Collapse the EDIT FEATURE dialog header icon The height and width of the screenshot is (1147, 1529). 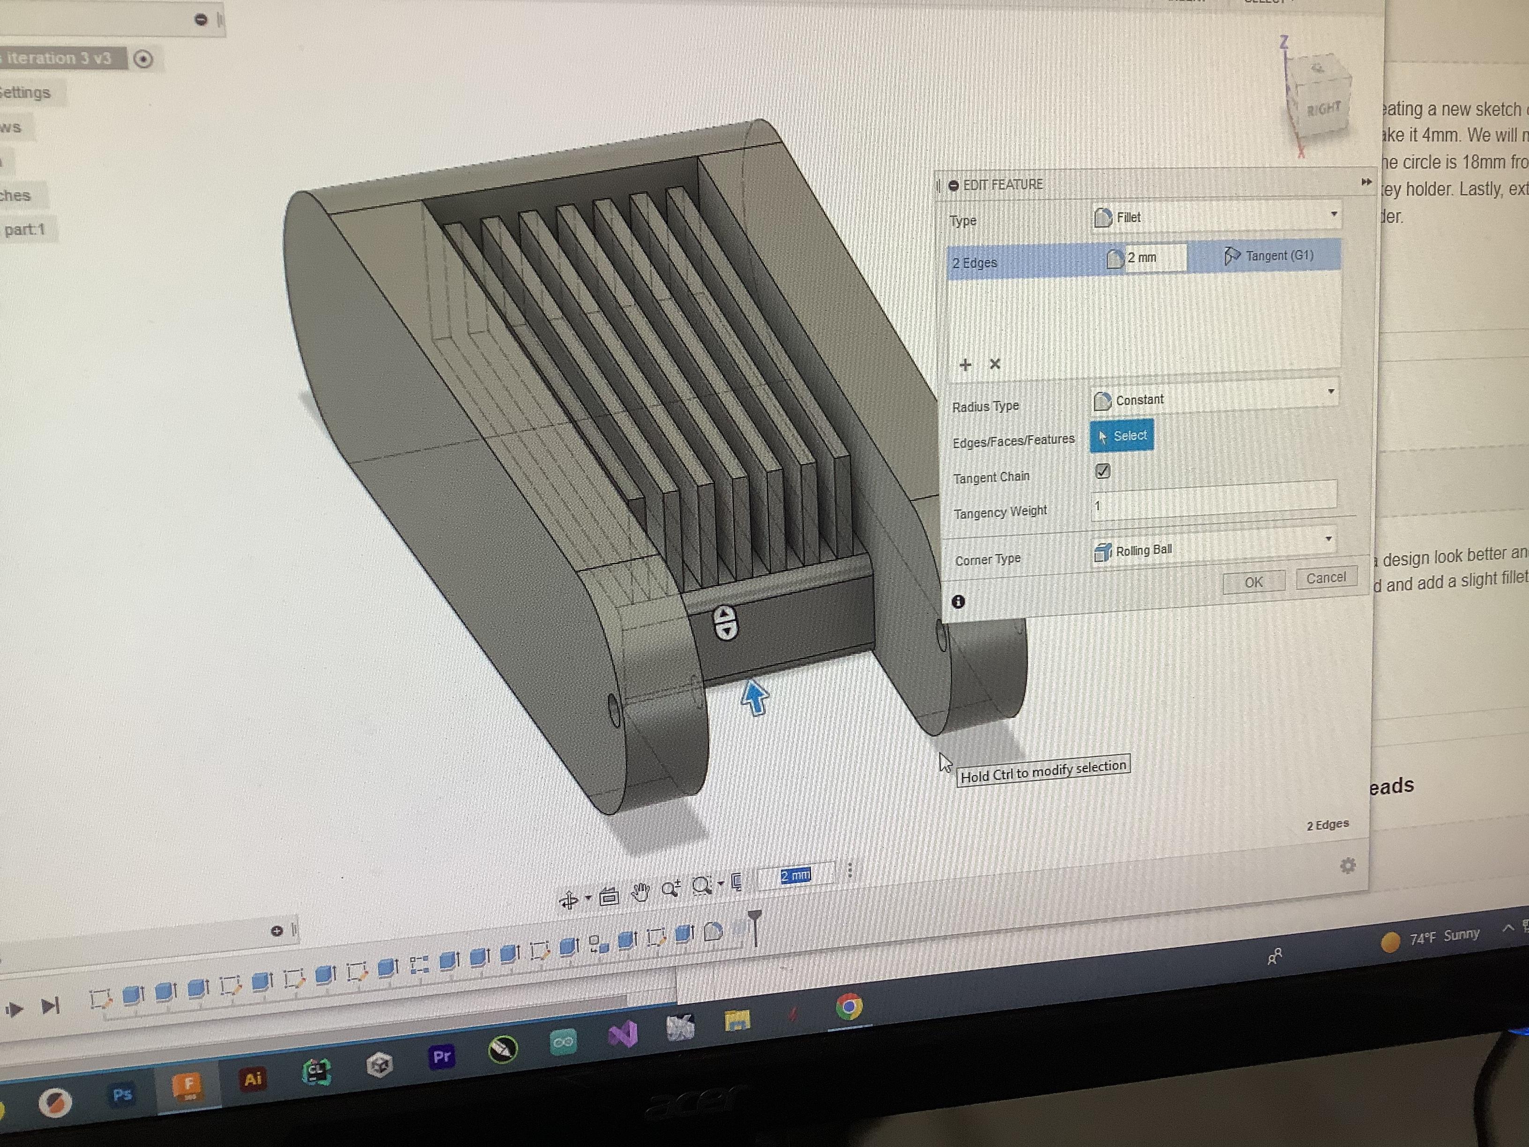click(953, 185)
